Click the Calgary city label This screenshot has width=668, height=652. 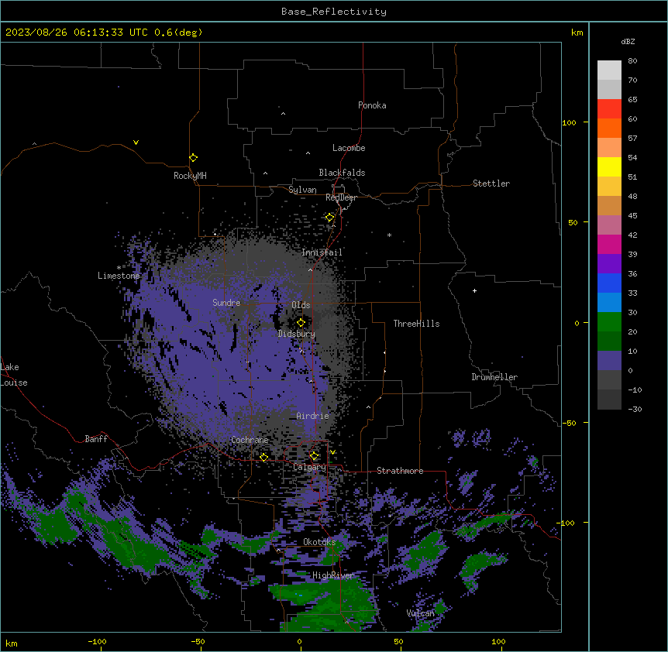[x=309, y=467]
